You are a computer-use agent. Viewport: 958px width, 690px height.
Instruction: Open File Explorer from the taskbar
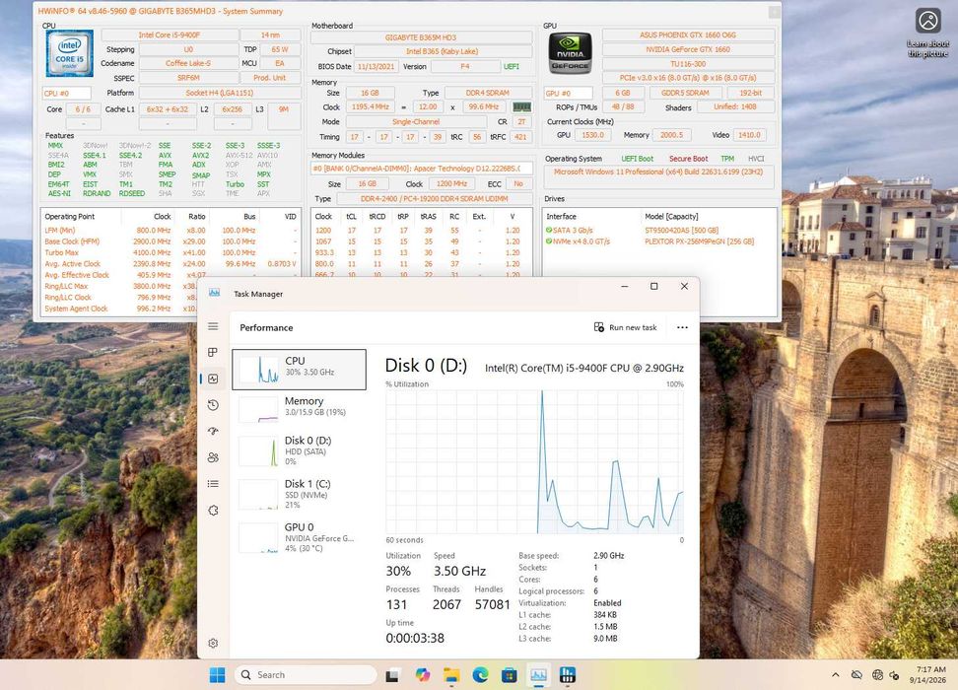coord(451,674)
